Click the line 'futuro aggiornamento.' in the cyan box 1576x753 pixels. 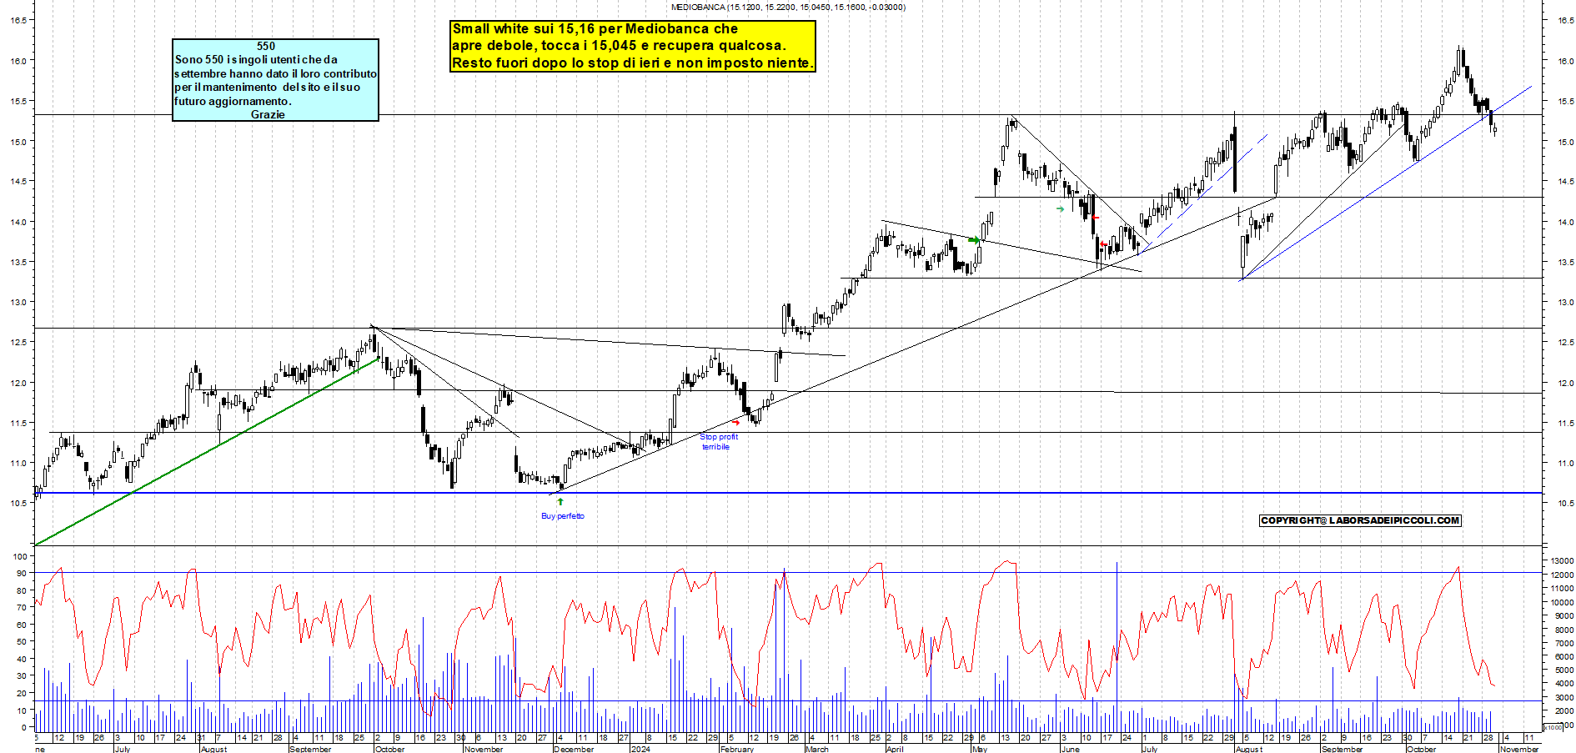pos(233,101)
